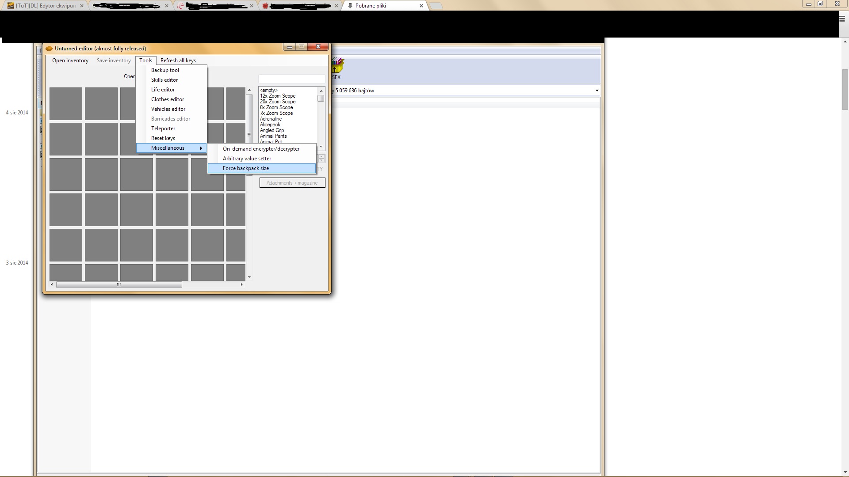Open the Skills editor
Viewport: 849px width, 477px height.
172,80
